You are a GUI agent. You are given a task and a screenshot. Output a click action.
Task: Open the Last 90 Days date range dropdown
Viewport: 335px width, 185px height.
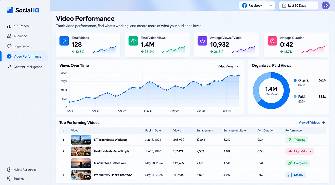(298, 6)
